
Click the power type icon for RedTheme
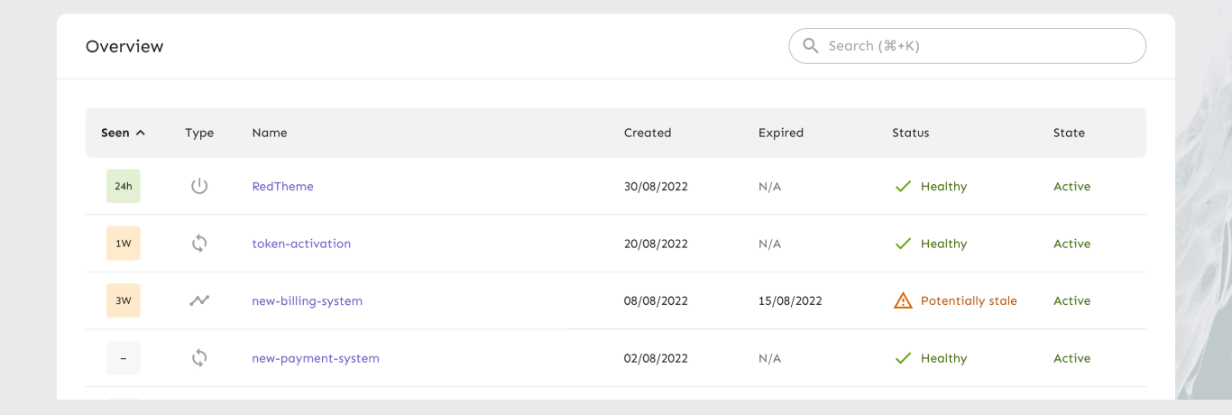tap(199, 187)
